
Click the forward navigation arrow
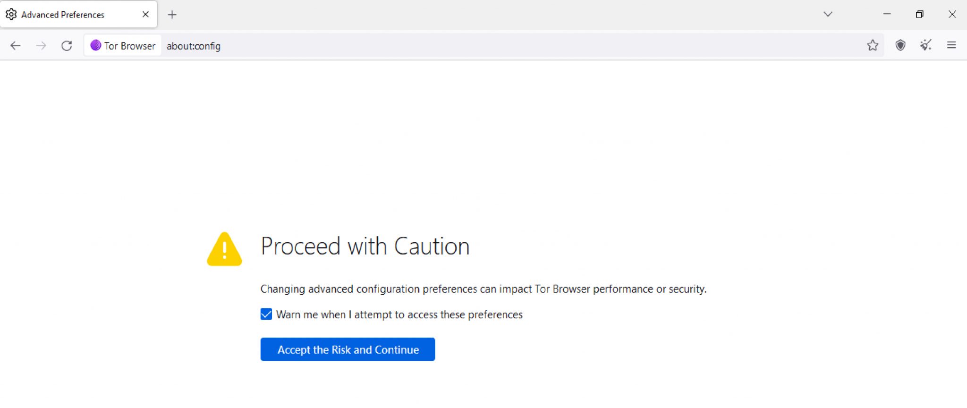click(x=41, y=46)
